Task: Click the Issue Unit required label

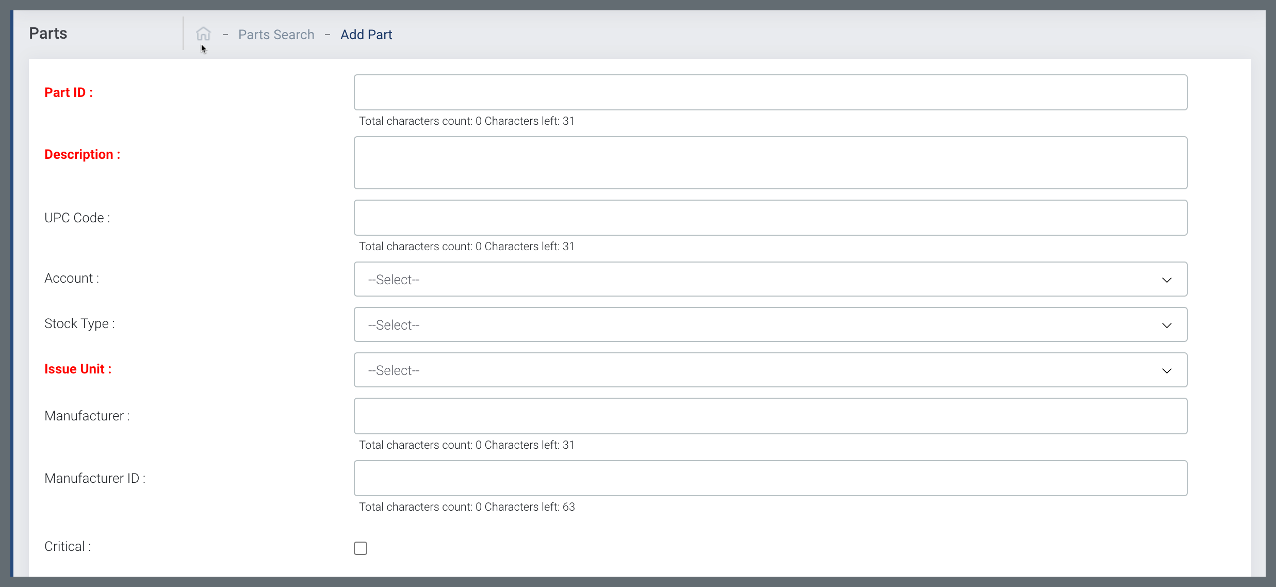Action: [x=78, y=369]
